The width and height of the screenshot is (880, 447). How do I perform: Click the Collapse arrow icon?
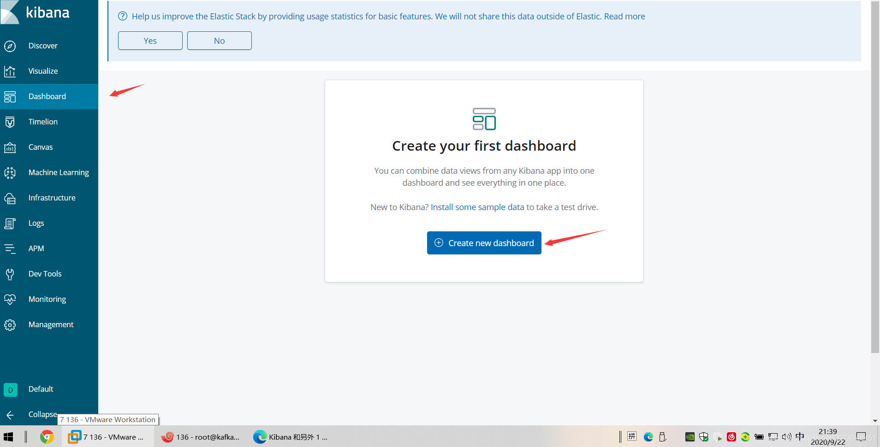(x=10, y=415)
